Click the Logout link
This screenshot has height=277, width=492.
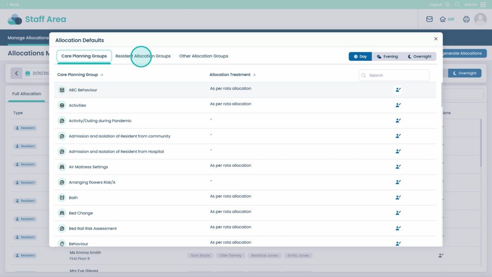[x=435, y=4]
